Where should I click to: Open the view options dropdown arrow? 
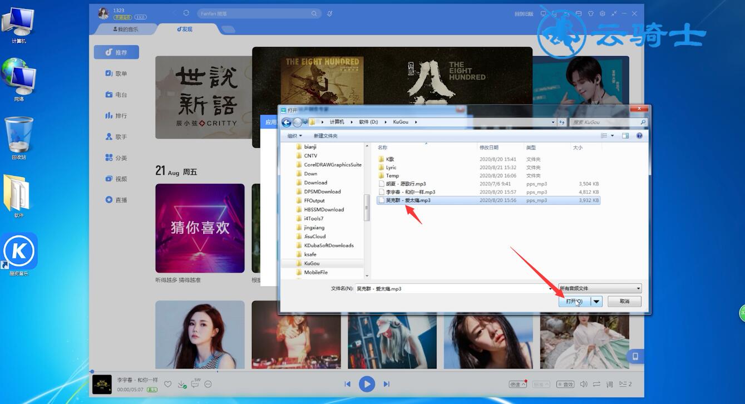point(613,136)
